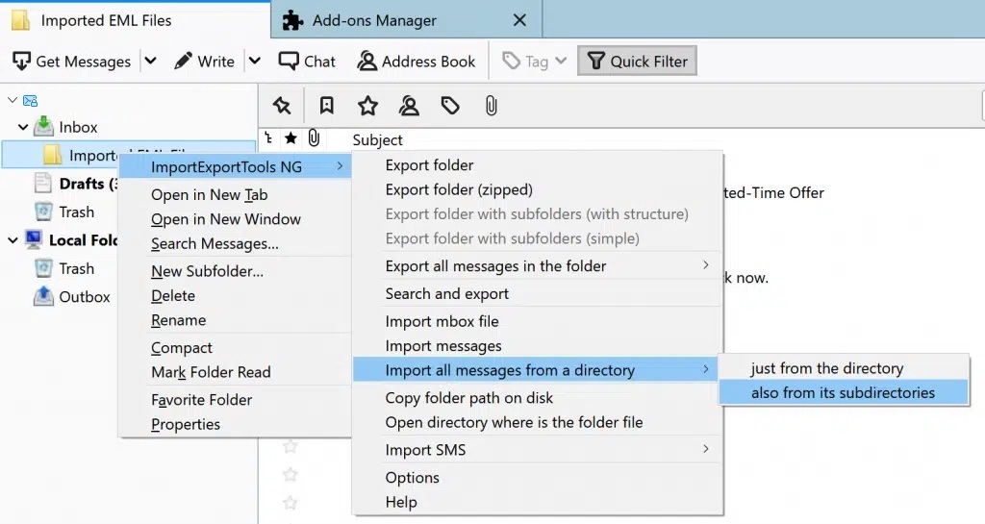985x524 pixels.
Task: Collapse the mail account tree node
Action: click(x=13, y=100)
